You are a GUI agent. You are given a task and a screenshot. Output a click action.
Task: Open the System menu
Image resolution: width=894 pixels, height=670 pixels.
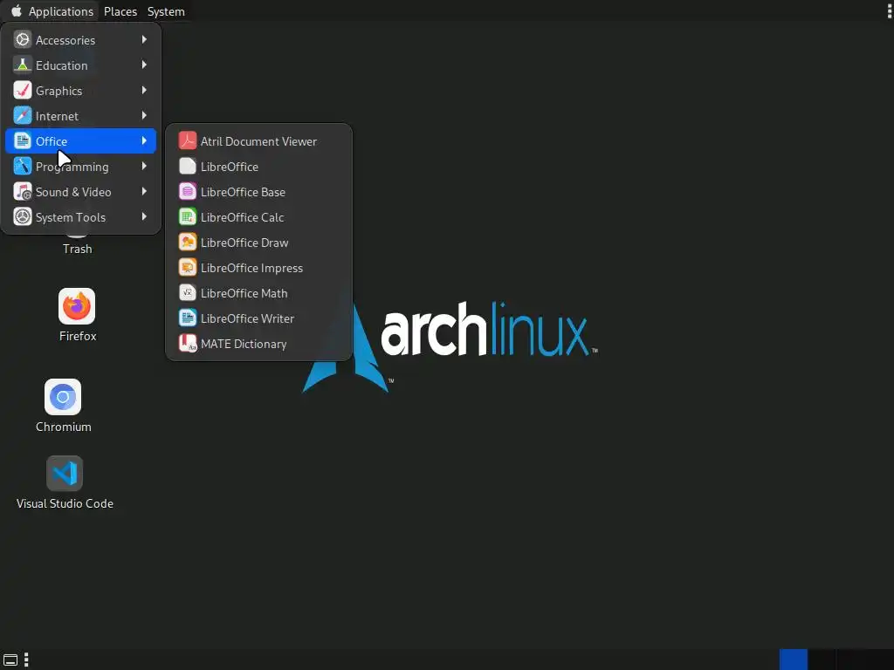[x=166, y=11]
